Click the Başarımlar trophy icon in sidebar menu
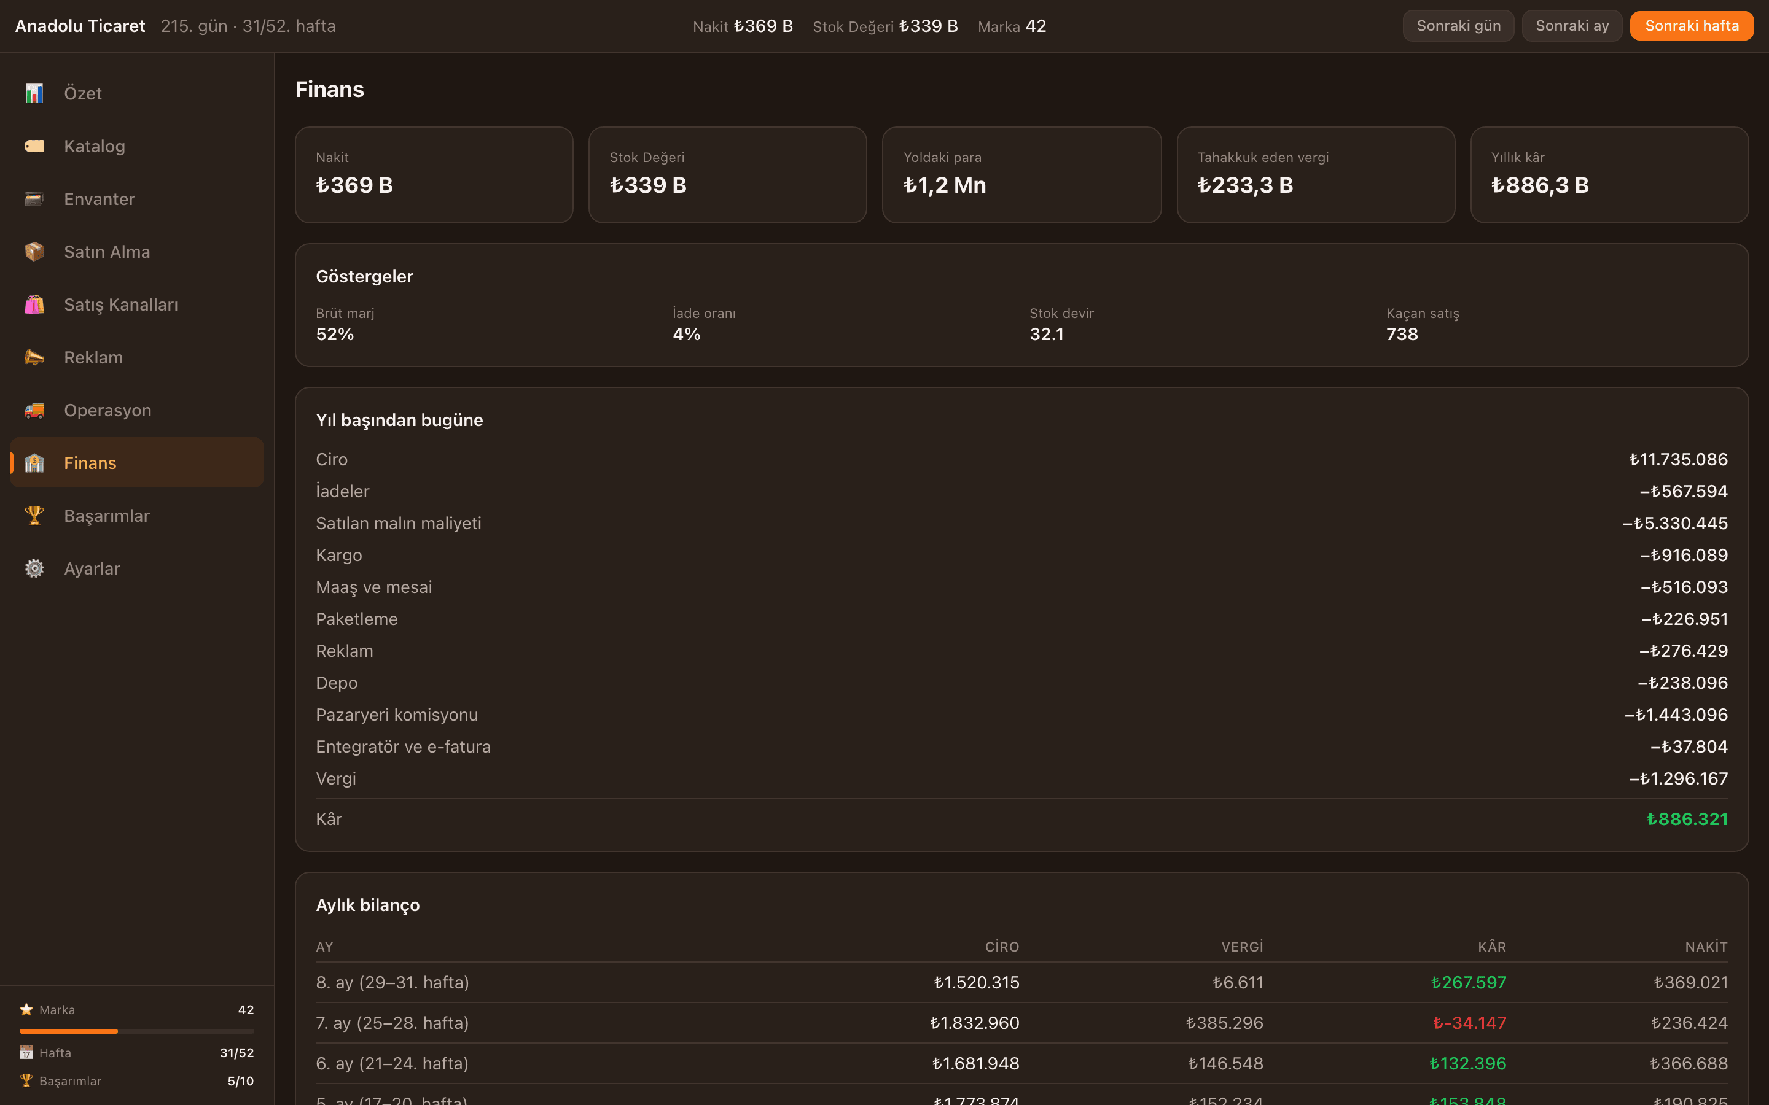This screenshot has height=1105, width=1769. point(34,516)
